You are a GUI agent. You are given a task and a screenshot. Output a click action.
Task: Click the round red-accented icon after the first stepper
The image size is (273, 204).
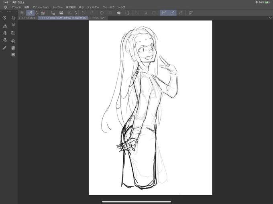[43, 13]
